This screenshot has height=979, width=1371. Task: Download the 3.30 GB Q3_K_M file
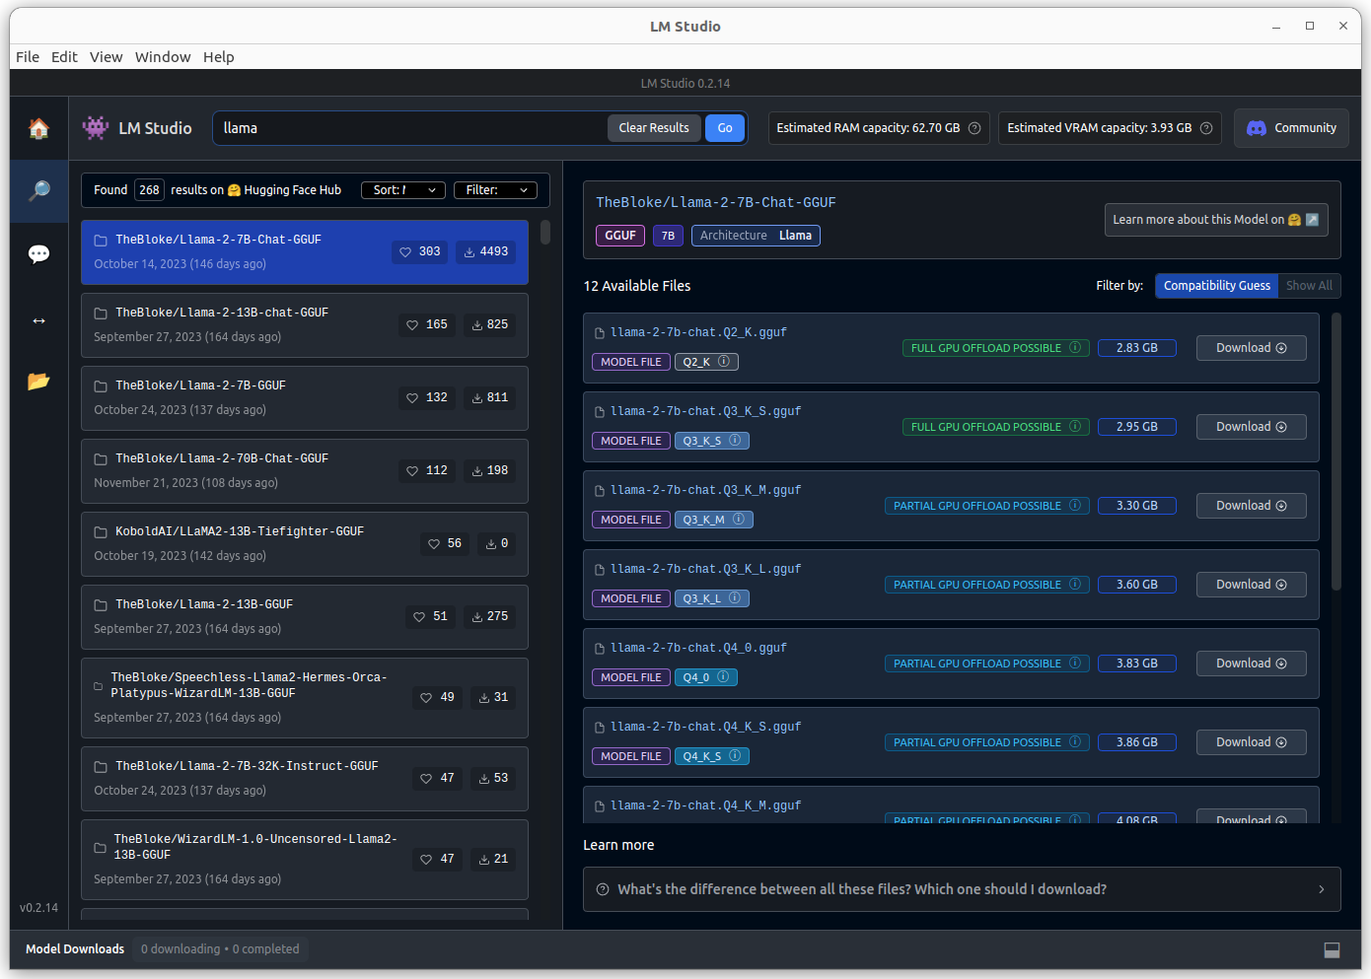tap(1251, 506)
